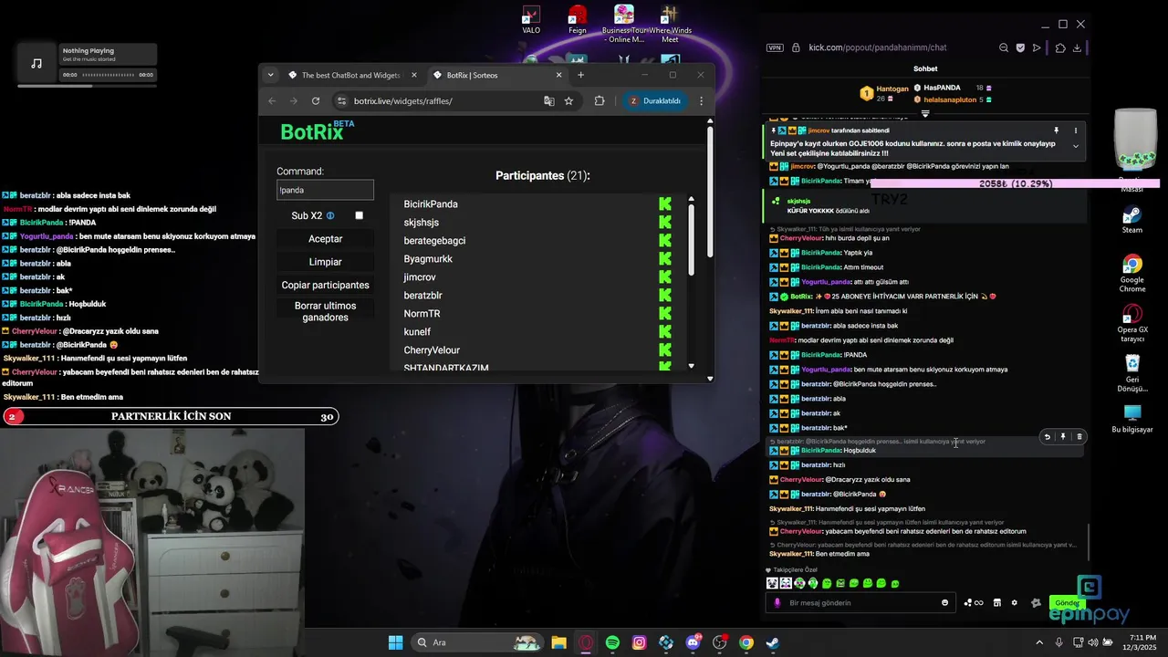Screen dimensions: 1168x657
Task: Pin the hovered Hoşbulduk chat message
Action: click(x=1063, y=437)
